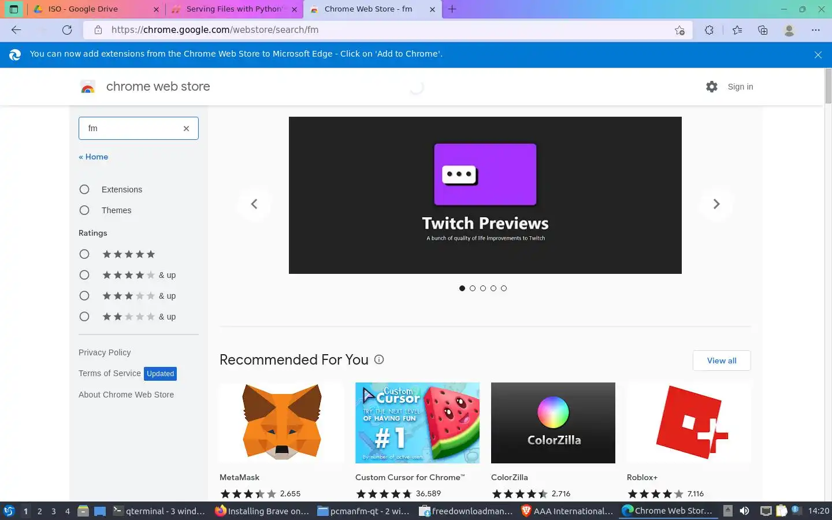Image resolution: width=832 pixels, height=520 pixels.
Task: Switch to Serving Files with Python tab
Action: (234, 9)
